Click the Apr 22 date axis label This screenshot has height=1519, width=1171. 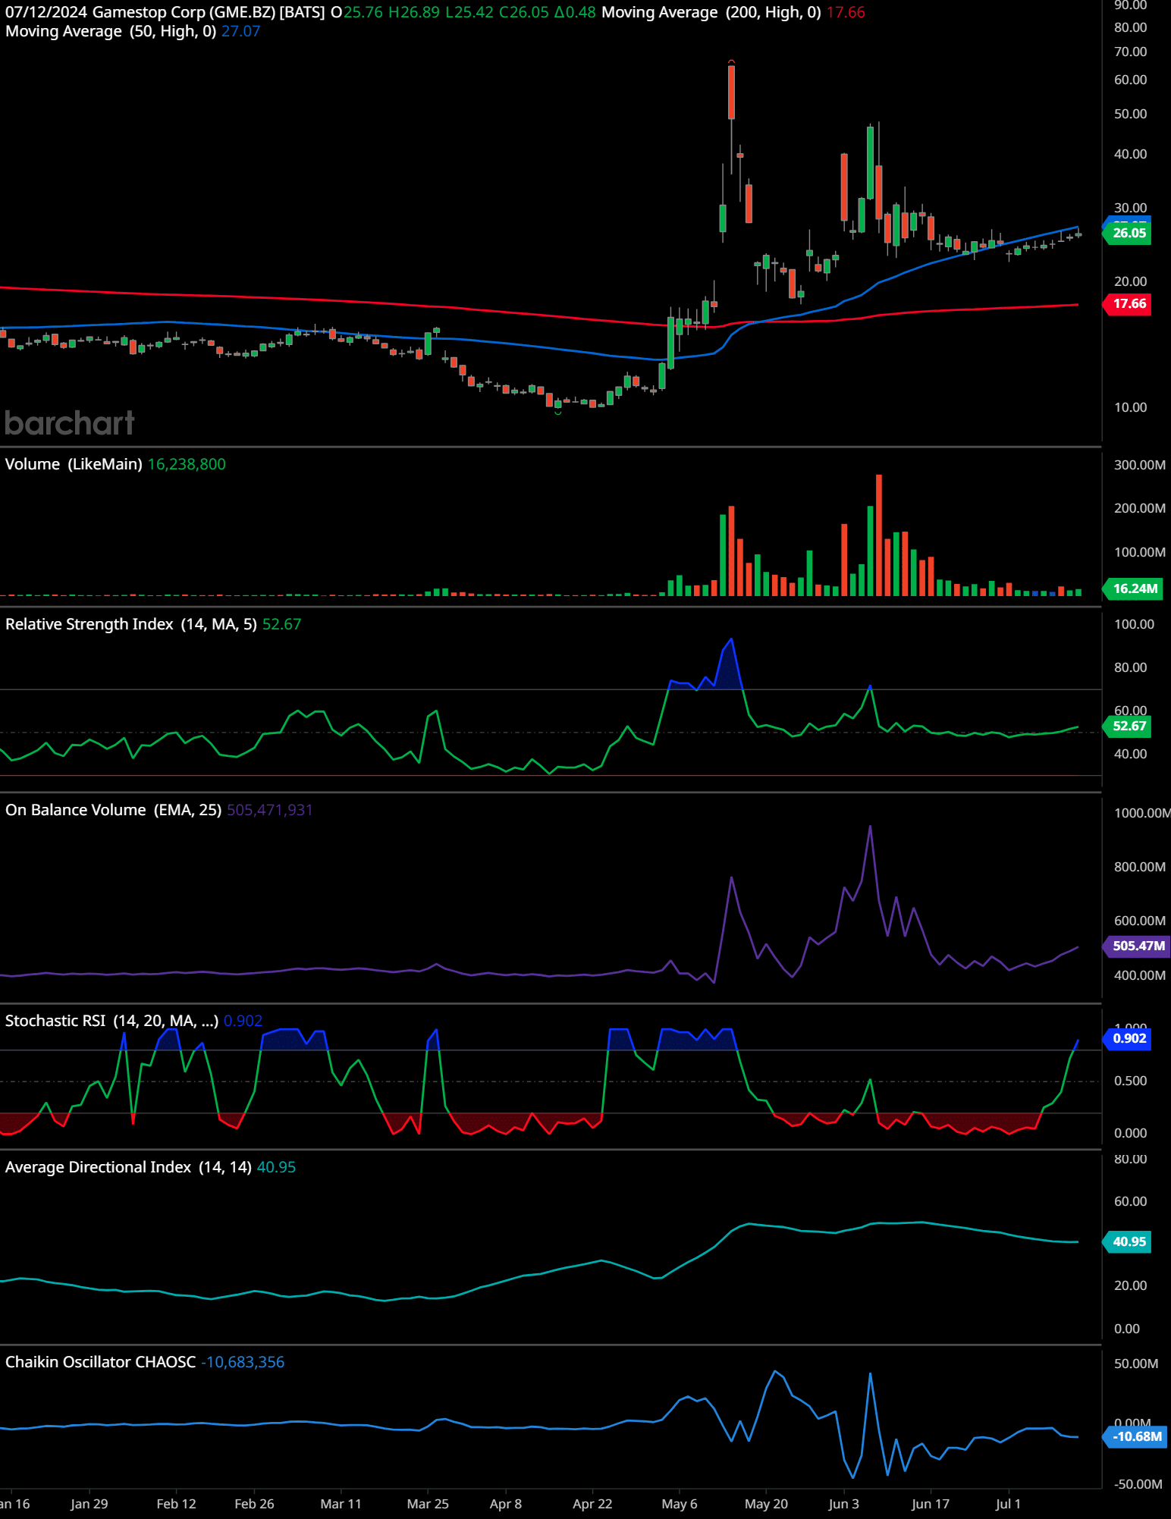click(592, 1504)
